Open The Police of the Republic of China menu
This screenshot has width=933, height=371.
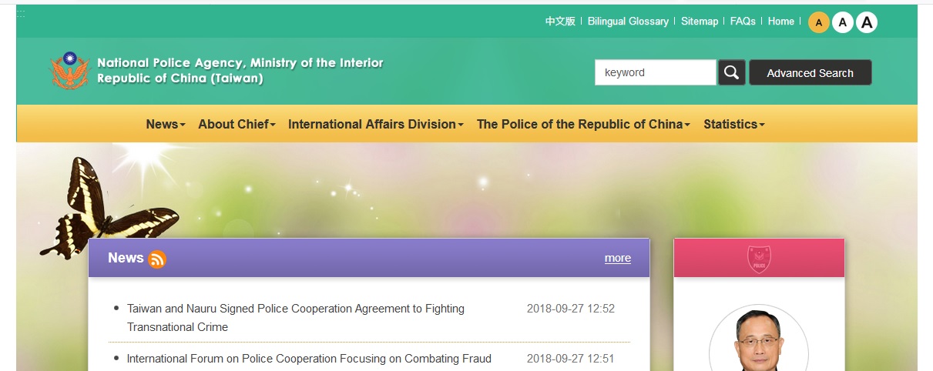[583, 125]
